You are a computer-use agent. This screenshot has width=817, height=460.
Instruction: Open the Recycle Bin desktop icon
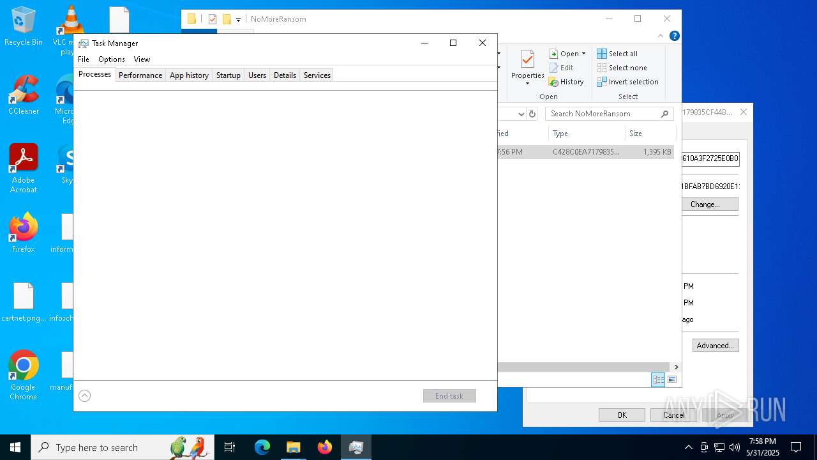pyautogui.click(x=24, y=27)
